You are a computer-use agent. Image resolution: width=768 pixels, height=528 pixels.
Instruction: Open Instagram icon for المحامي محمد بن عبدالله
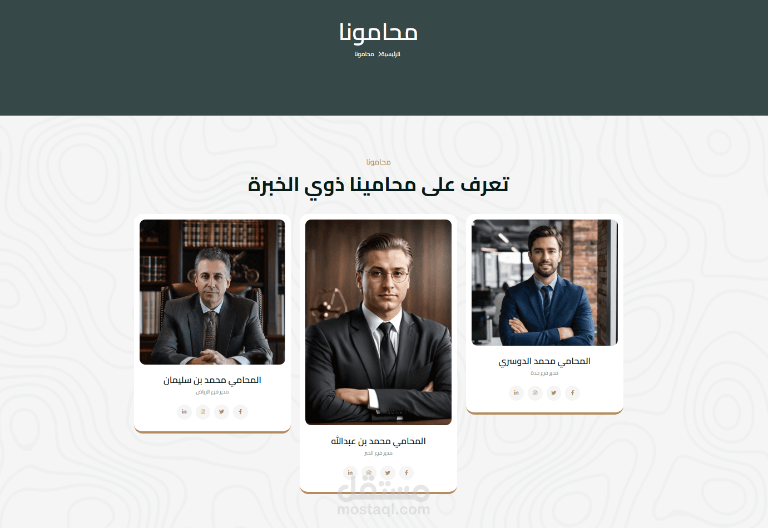[x=369, y=473]
